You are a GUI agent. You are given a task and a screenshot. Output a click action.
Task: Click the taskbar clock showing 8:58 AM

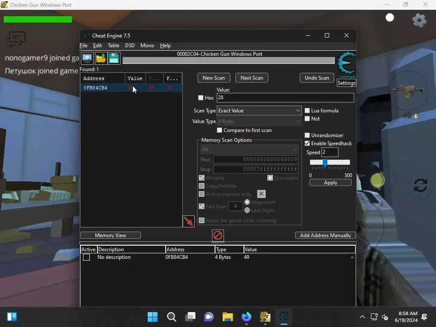click(x=407, y=317)
